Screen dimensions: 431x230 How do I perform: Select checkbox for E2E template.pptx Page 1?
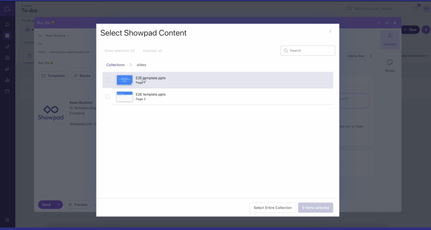click(107, 80)
